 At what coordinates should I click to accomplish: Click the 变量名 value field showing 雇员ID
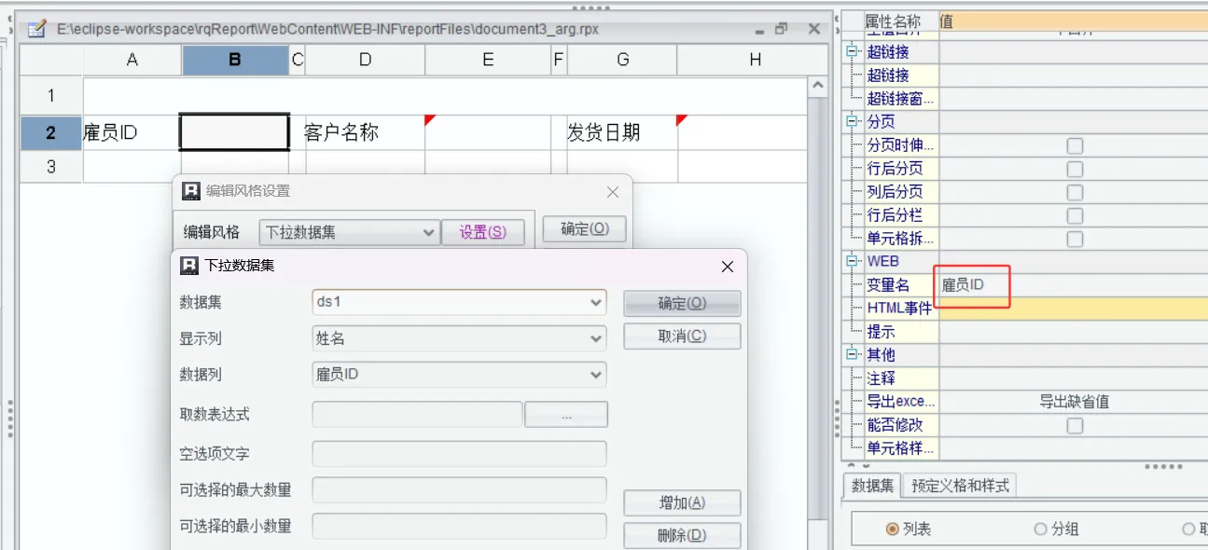973,285
